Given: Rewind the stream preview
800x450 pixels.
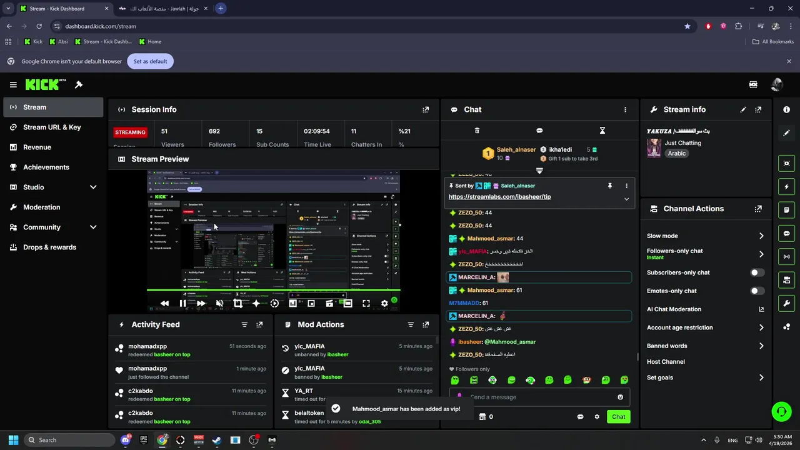Looking at the screenshot, I should click(x=164, y=303).
